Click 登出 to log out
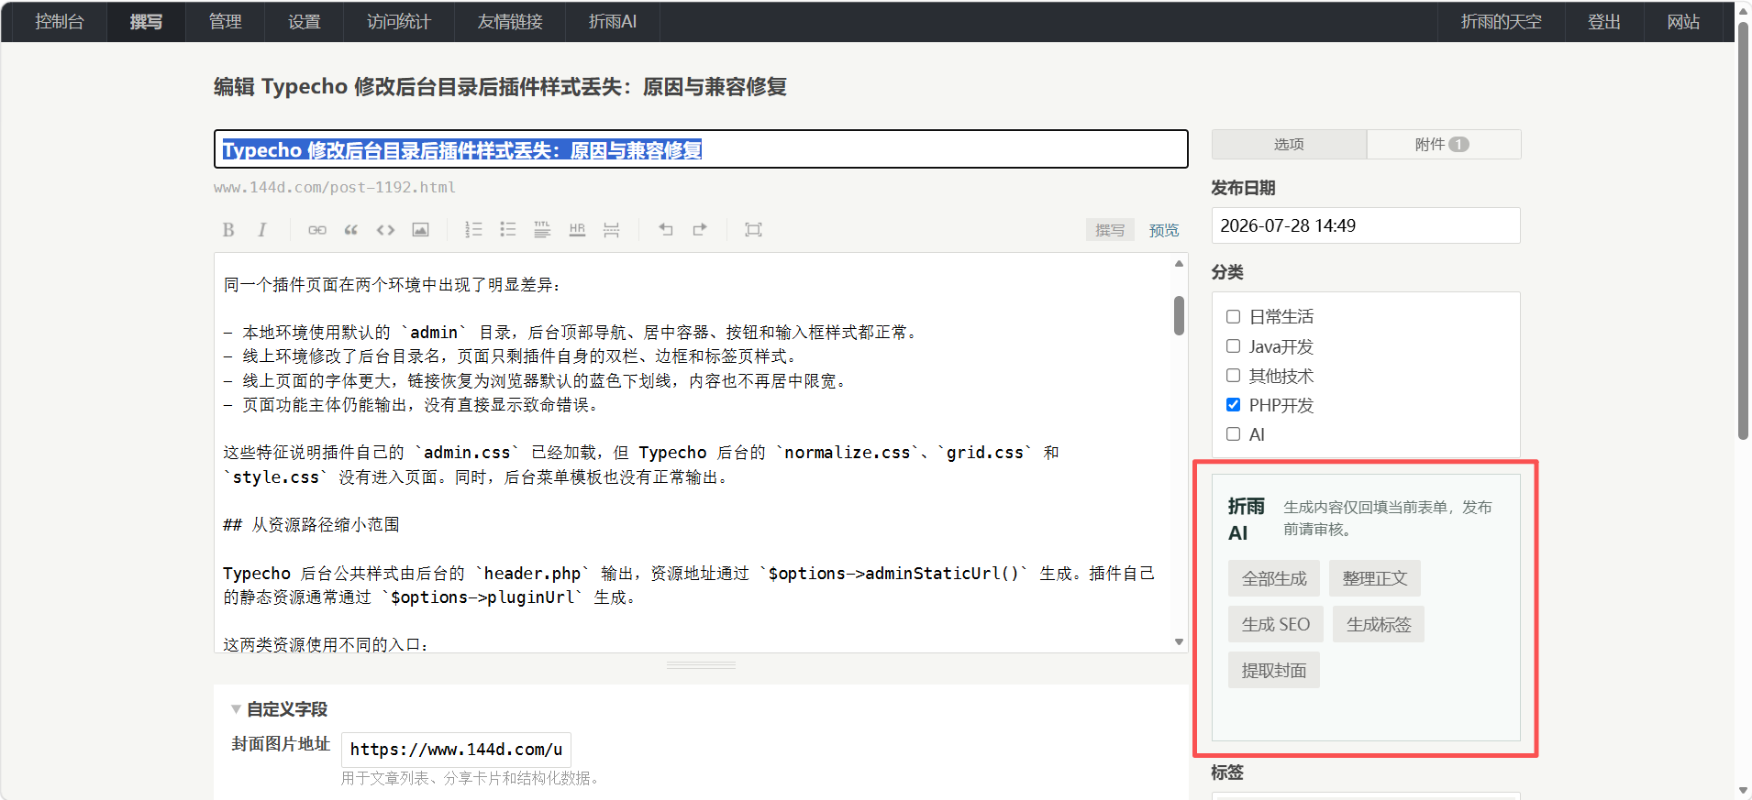 point(1604,22)
